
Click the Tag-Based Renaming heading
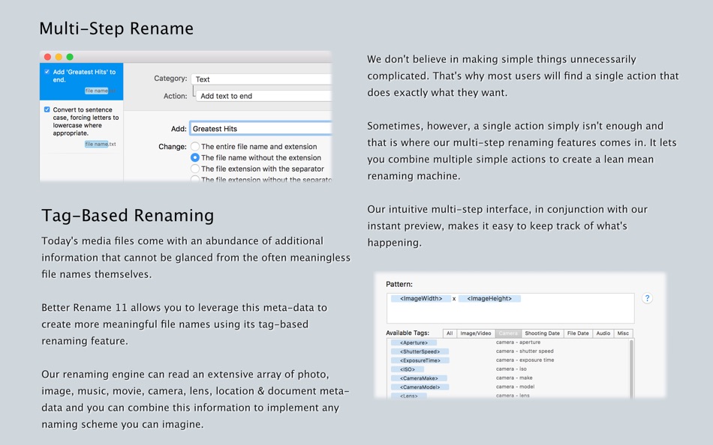[128, 215]
